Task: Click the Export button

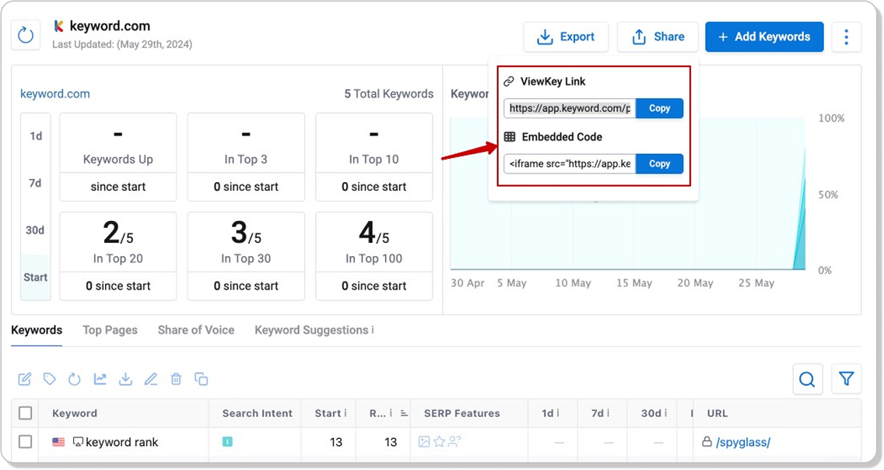Action: (x=566, y=37)
